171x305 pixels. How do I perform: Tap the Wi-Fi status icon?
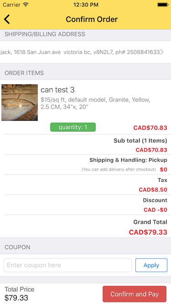coord(26,5)
